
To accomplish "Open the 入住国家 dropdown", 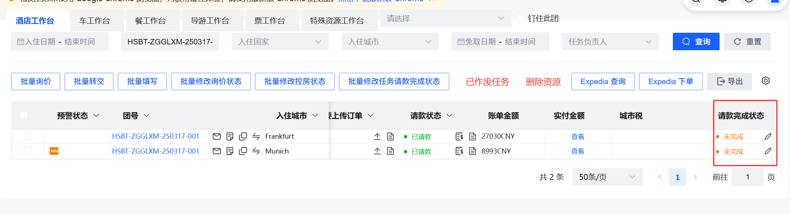I will click(280, 42).
